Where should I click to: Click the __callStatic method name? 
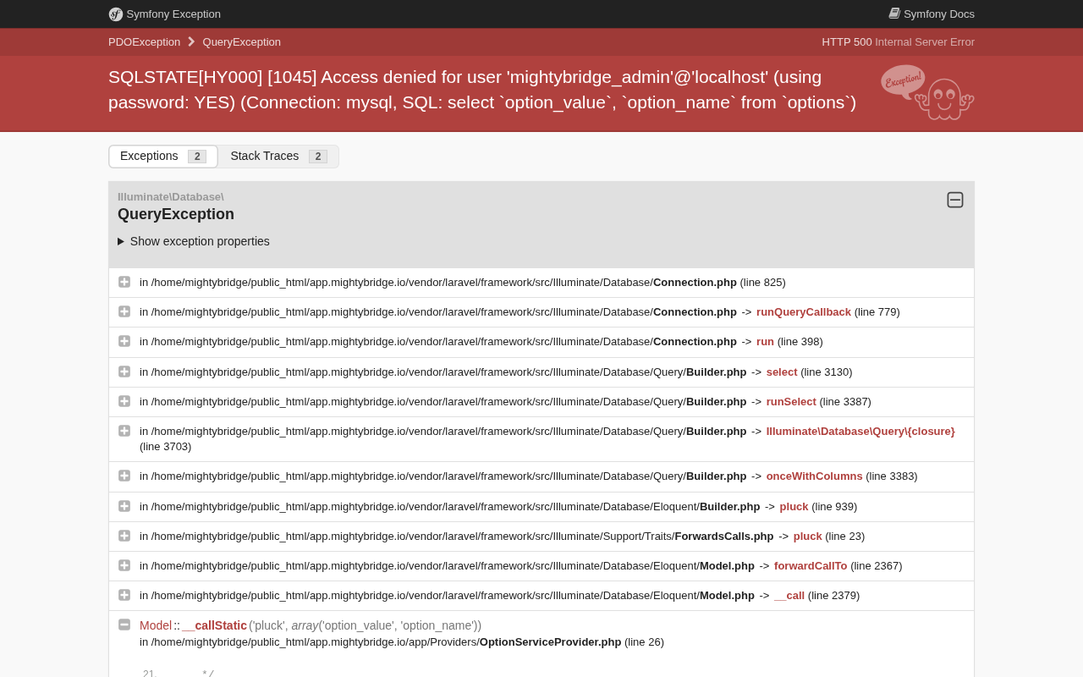(214, 625)
